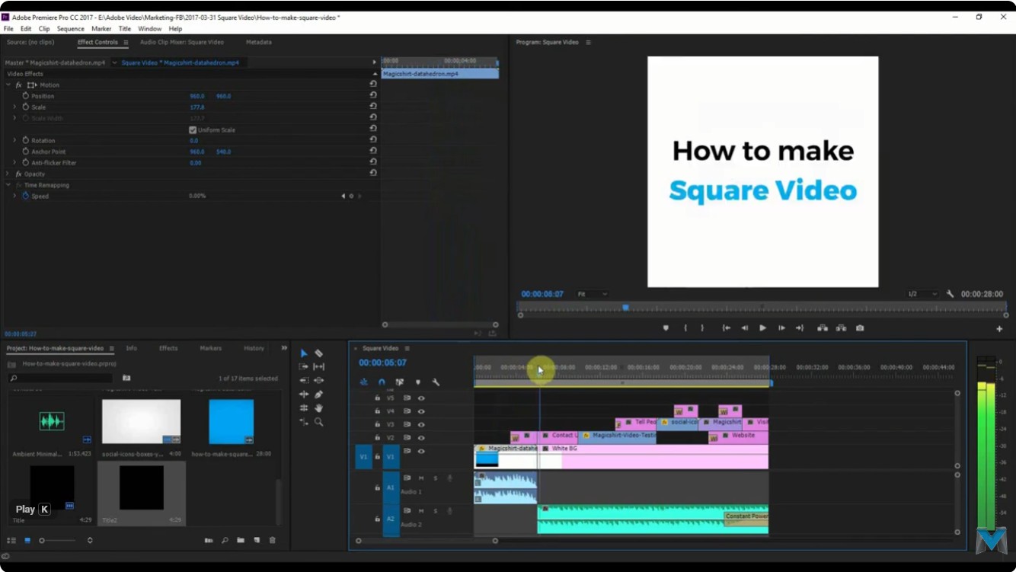The width and height of the screenshot is (1016, 572).
Task: Select the Razor tool in the timeline toolbar
Action: 318,353
